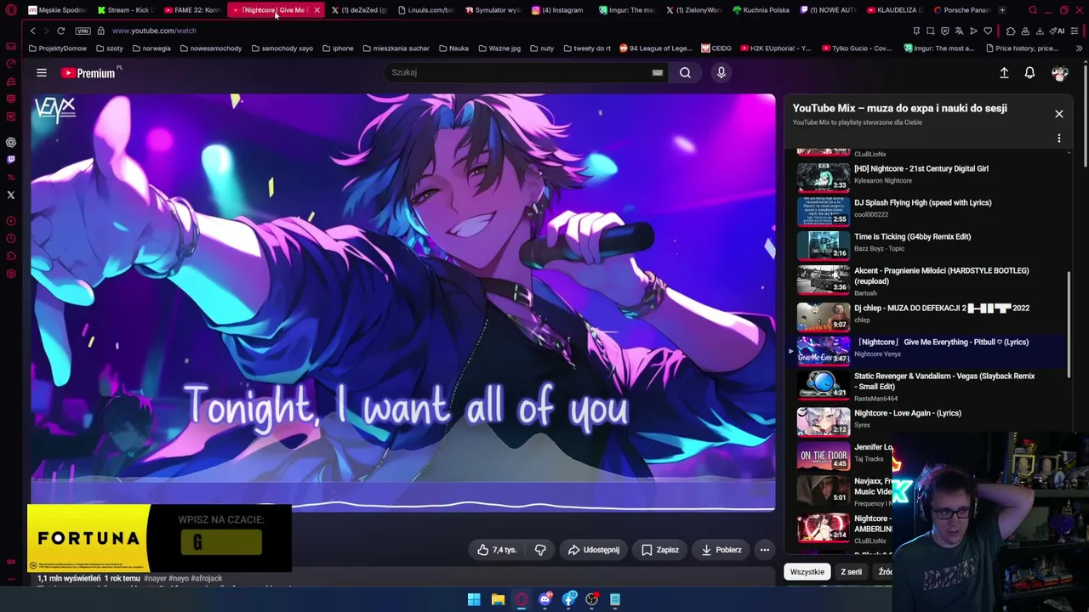Image resolution: width=1089 pixels, height=612 pixels.
Task: Play Nightcore - 21st Century Digital Girl thumbnail
Action: (823, 176)
